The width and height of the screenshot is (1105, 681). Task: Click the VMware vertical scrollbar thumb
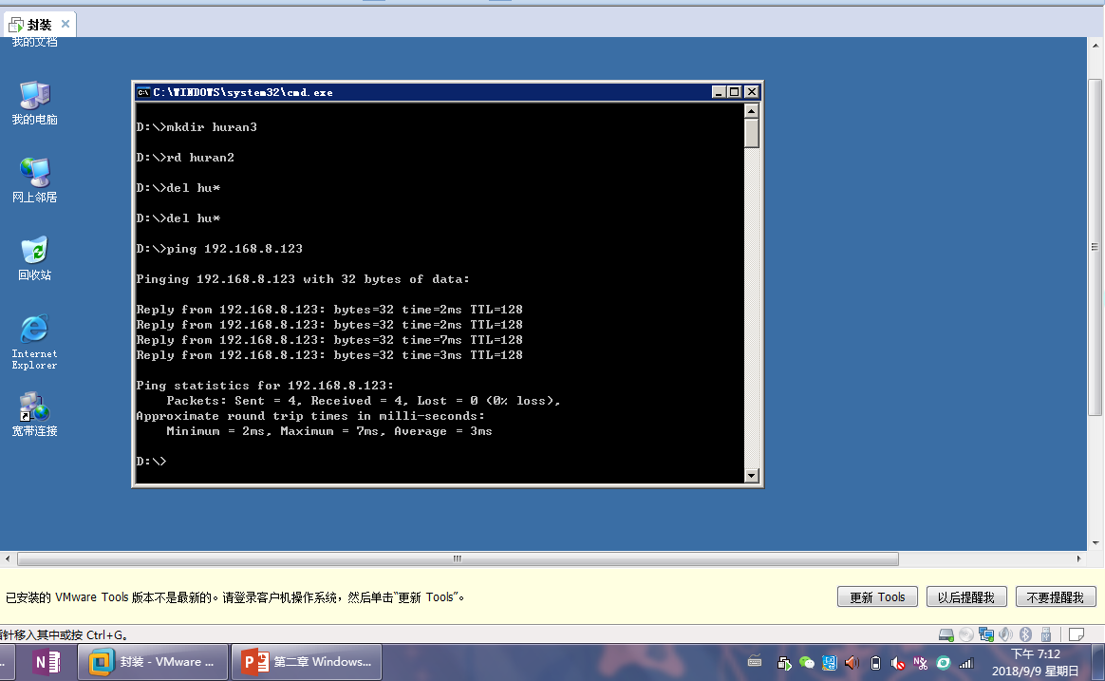(1096, 248)
